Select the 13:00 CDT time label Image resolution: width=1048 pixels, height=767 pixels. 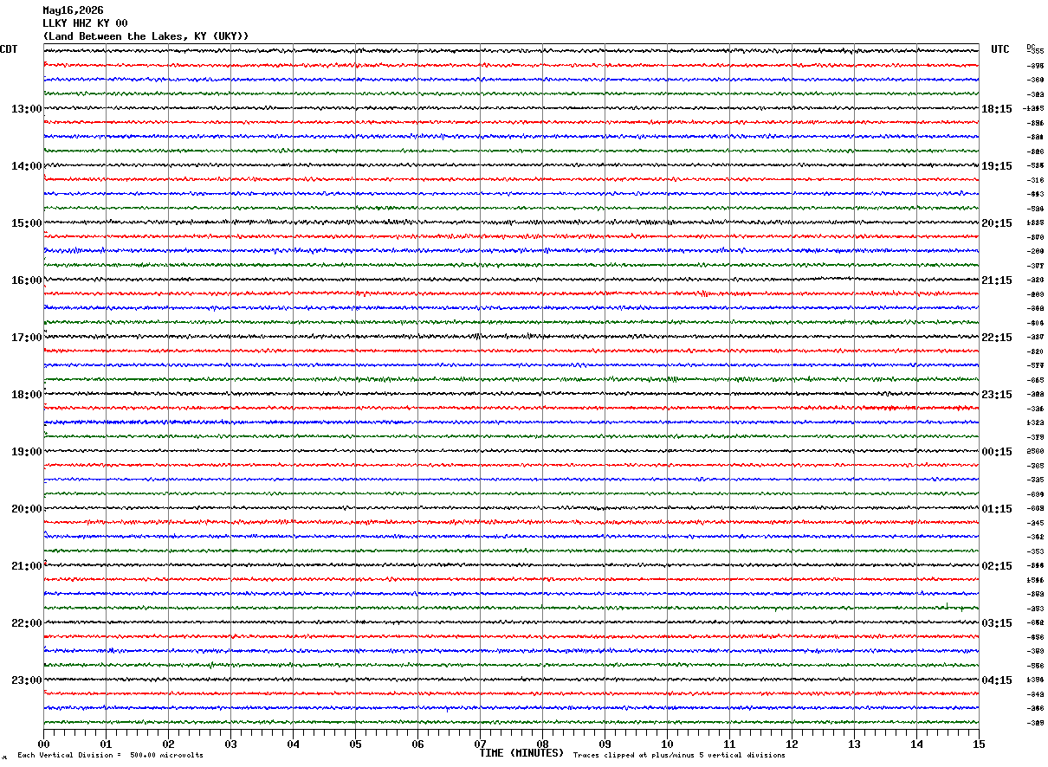pyautogui.click(x=27, y=109)
